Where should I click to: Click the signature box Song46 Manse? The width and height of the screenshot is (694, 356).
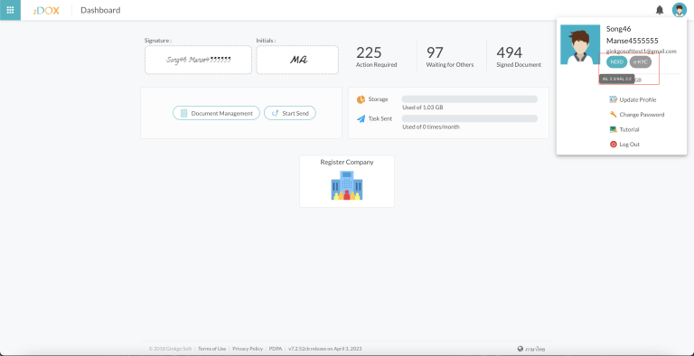click(198, 60)
